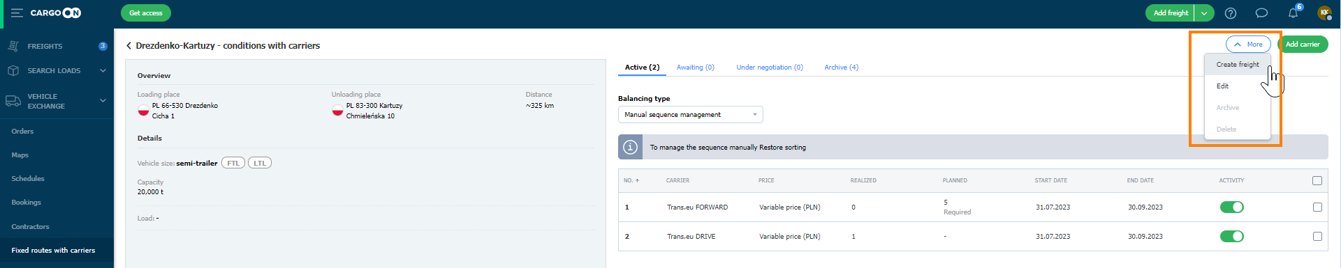Click the Add carrier button

(1303, 44)
